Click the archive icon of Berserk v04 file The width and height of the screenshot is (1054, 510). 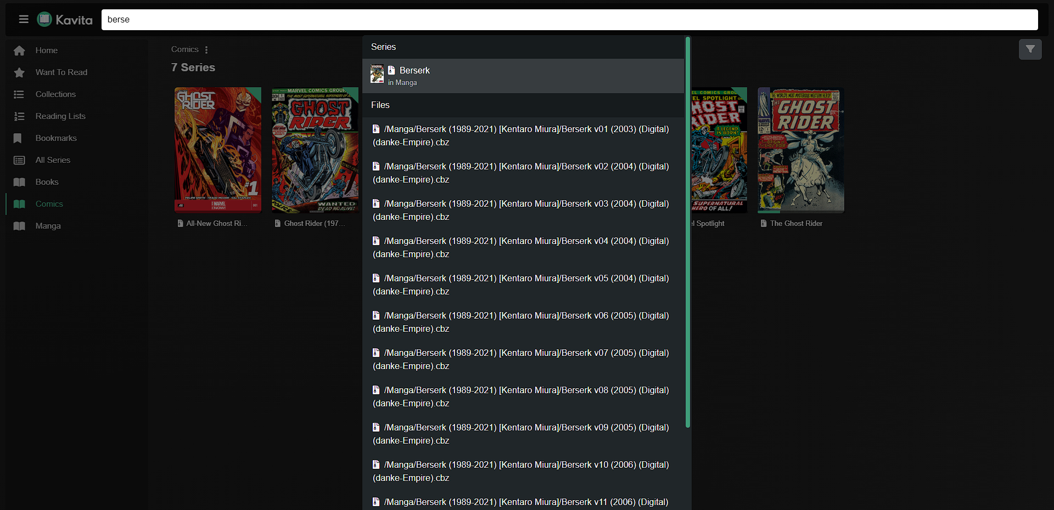click(376, 241)
